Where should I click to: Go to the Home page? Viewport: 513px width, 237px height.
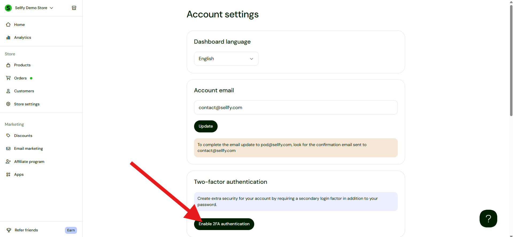20,25
